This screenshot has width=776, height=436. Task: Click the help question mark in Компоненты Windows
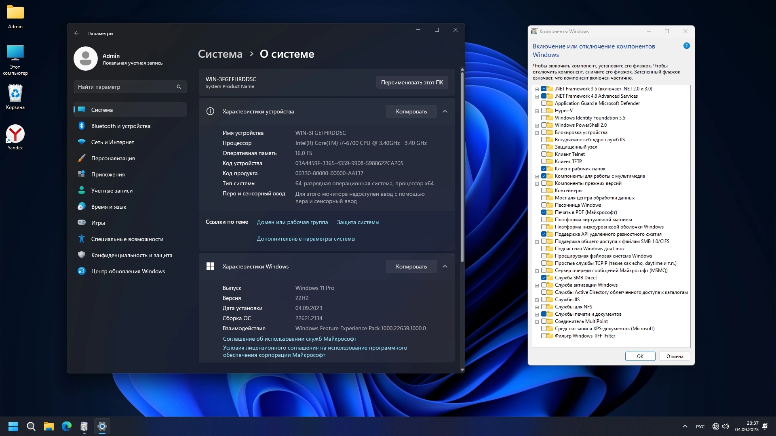[x=686, y=46]
